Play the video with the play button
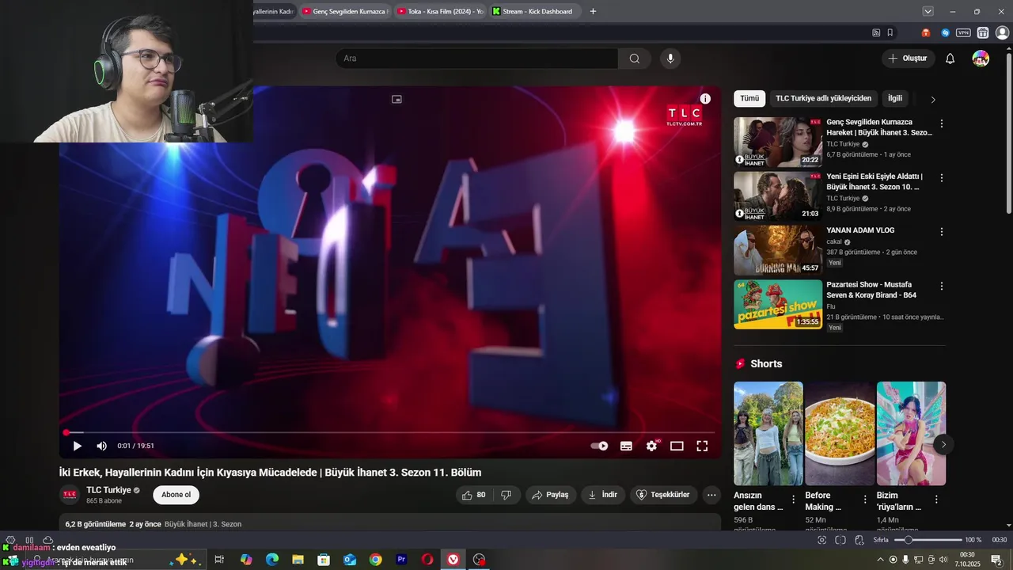Viewport: 1013px width, 570px height. pyautogui.click(x=77, y=446)
